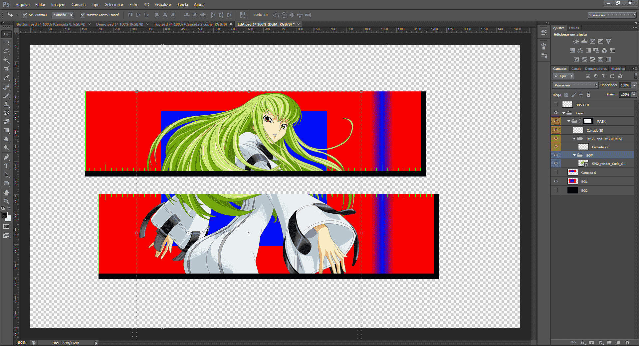
Task: Select the Pen tool
Action: (x=6, y=157)
